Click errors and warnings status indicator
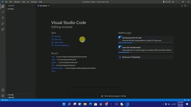 5,100
